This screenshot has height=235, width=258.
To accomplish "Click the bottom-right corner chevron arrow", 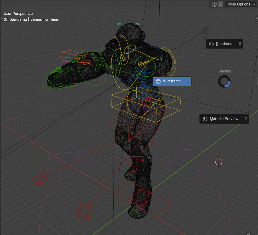I will [249, 234].
